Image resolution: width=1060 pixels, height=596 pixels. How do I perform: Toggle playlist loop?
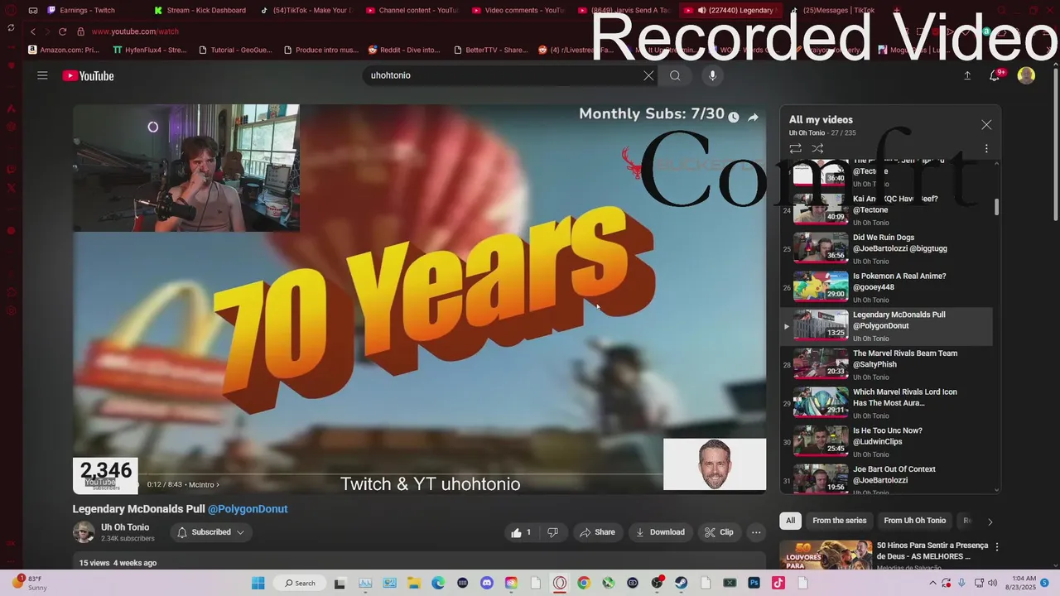click(x=795, y=148)
